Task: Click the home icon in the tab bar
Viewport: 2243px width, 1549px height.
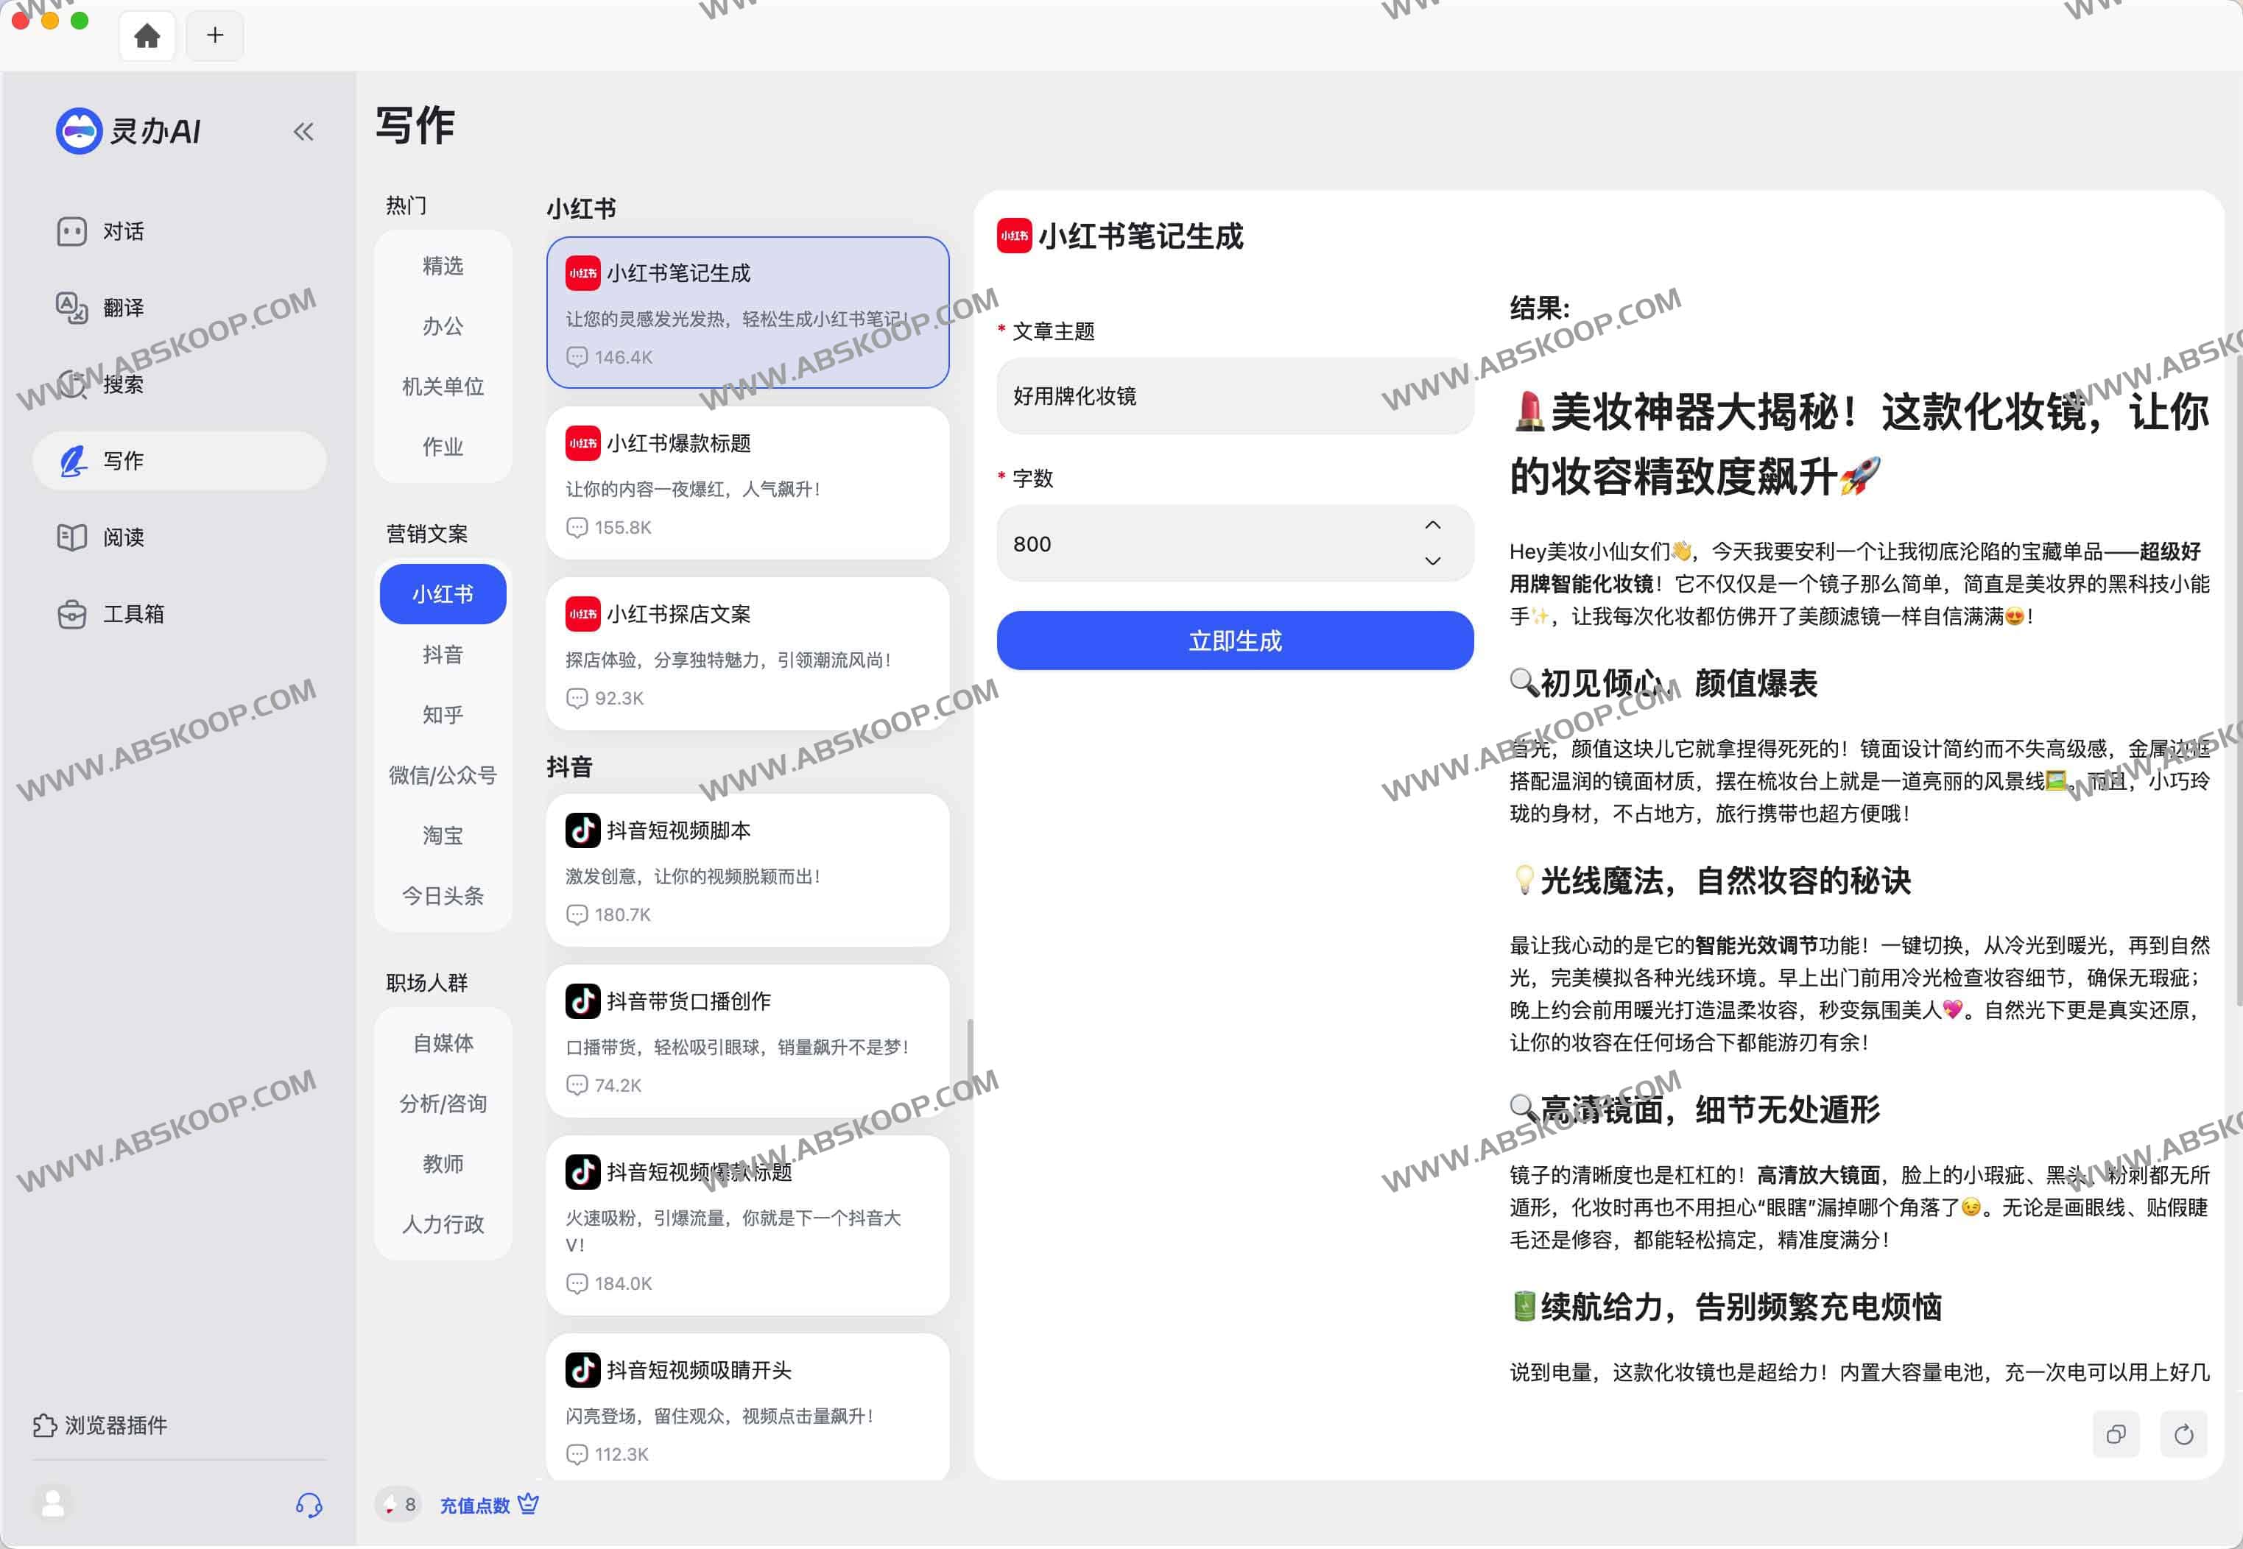Action: click(147, 35)
